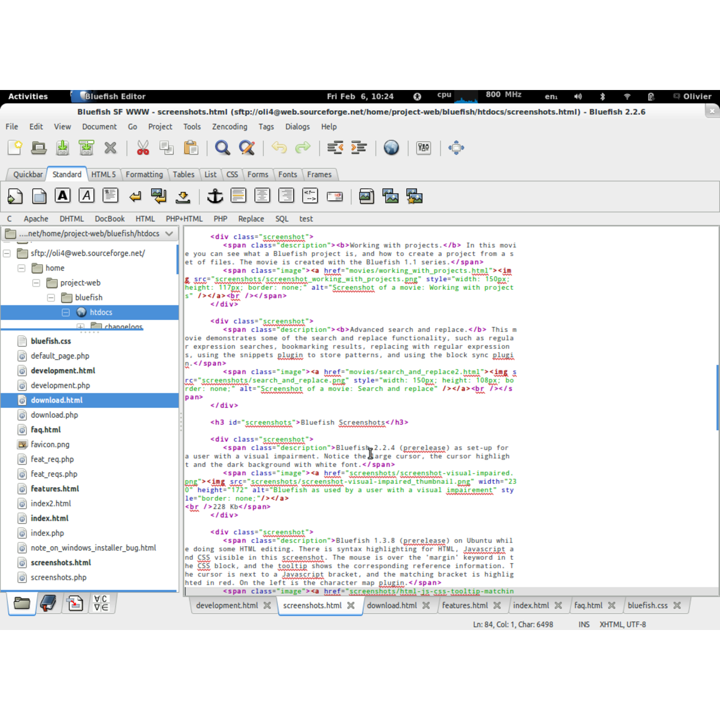Switch to the CSS toolbar tab

(x=232, y=174)
